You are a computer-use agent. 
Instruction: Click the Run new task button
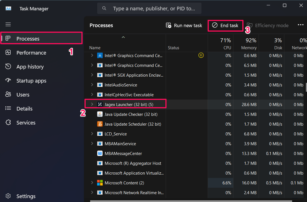(x=184, y=25)
